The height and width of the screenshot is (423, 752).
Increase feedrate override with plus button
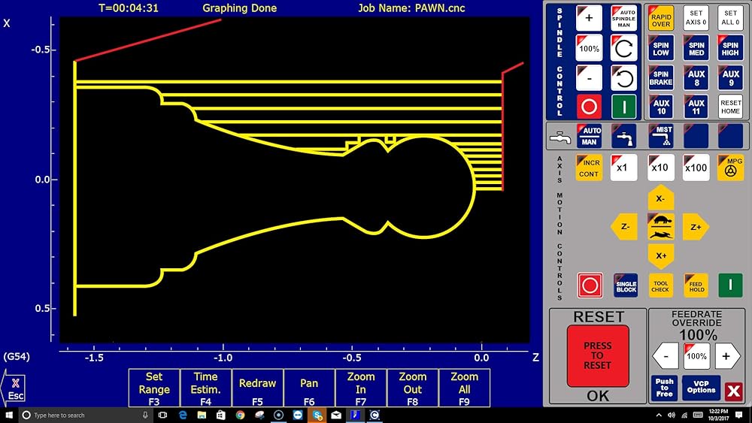(726, 356)
